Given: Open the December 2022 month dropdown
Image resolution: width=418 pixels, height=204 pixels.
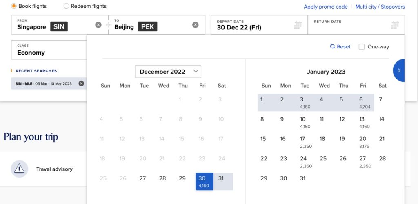Looking at the screenshot, I should pyautogui.click(x=168, y=72).
